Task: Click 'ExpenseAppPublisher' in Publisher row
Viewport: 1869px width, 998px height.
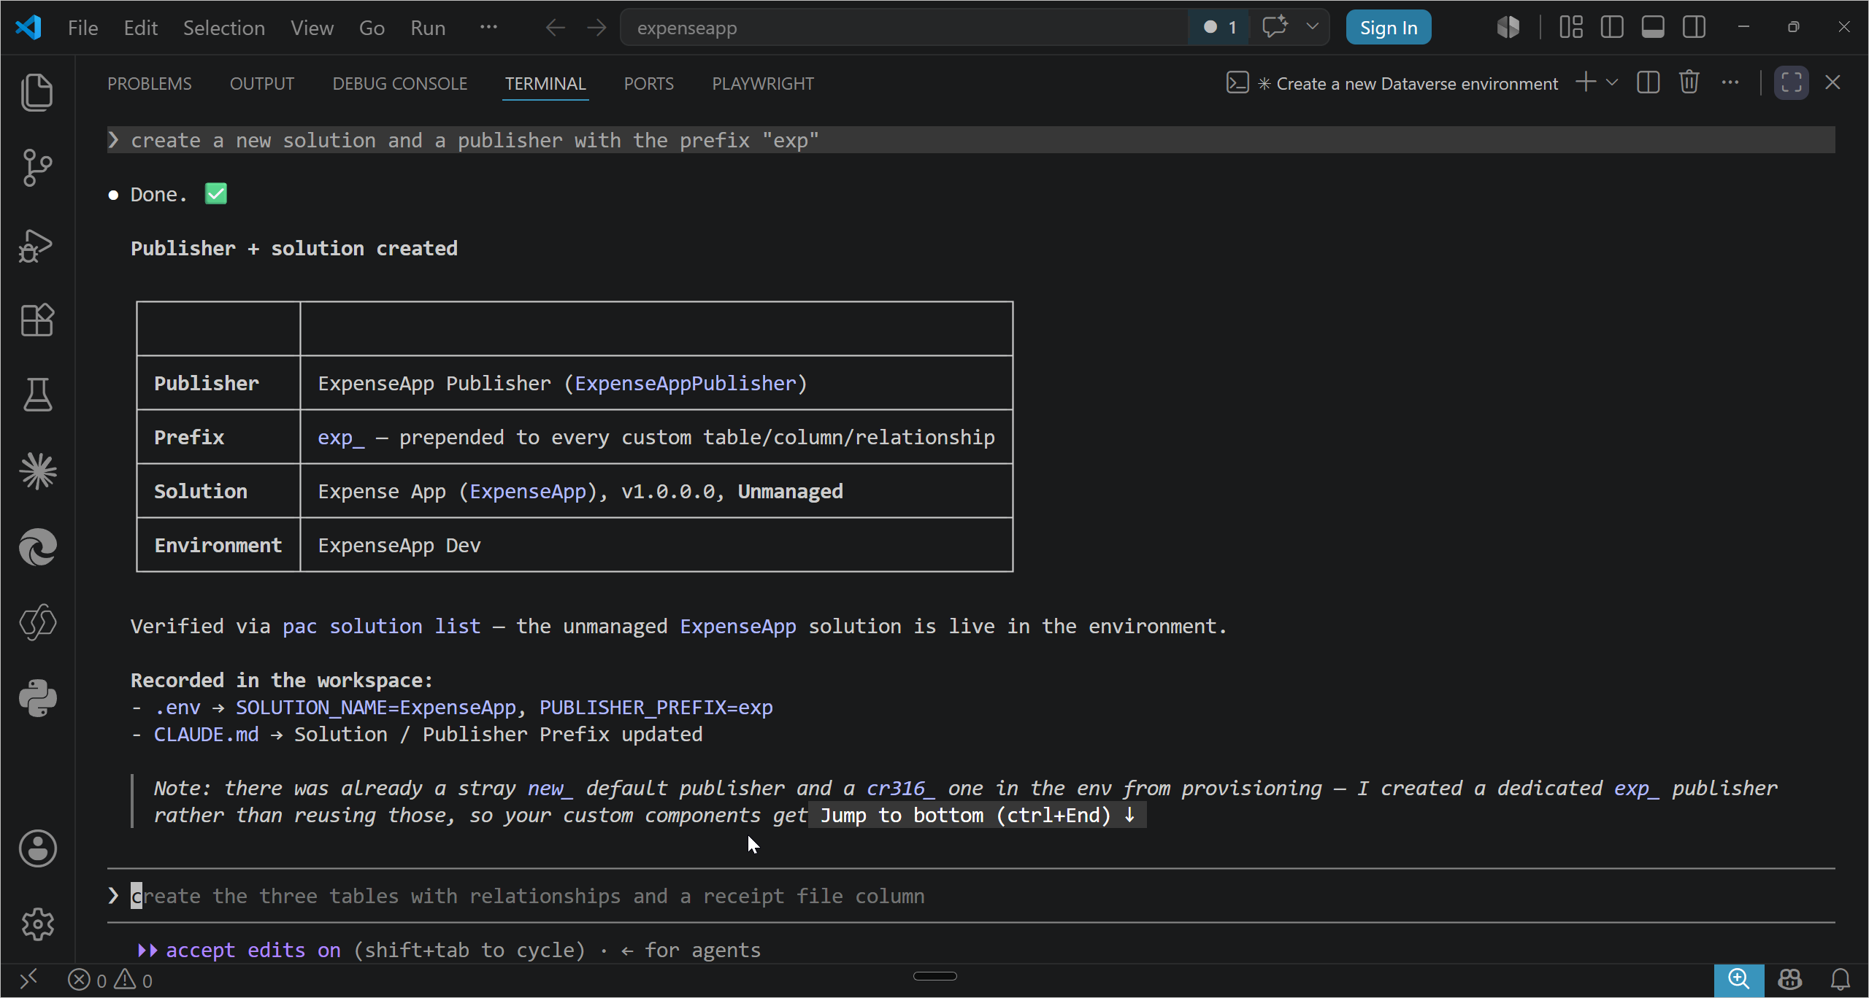Action: coord(685,383)
